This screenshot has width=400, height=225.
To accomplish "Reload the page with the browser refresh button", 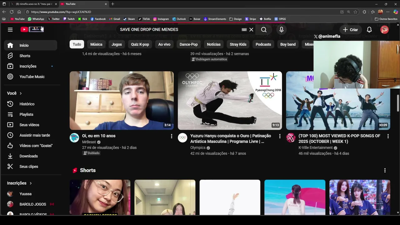I will (x=12, y=12).
